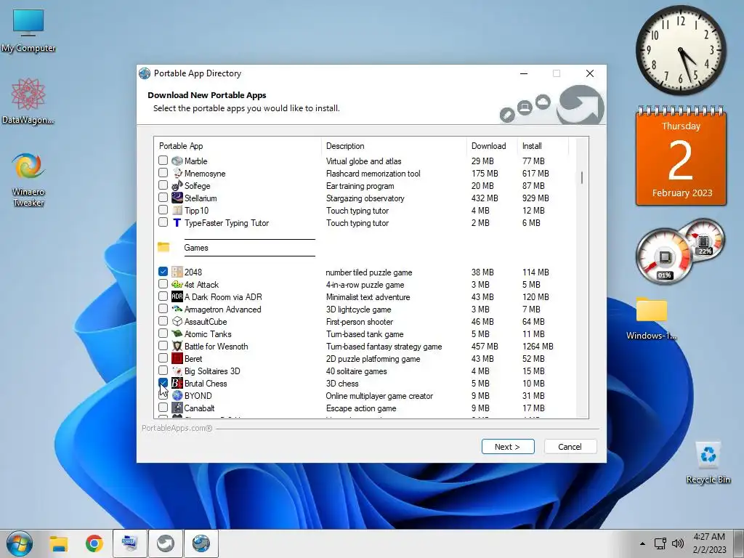Click 'Online multiplayer game creator' description
Screen dimensions: 744x558
point(379,395)
